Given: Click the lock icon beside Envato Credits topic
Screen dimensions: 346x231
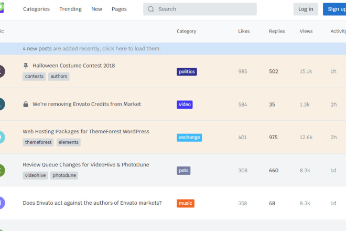Looking at the screenshot, I should pyautogui.click(x=26, y=104).
